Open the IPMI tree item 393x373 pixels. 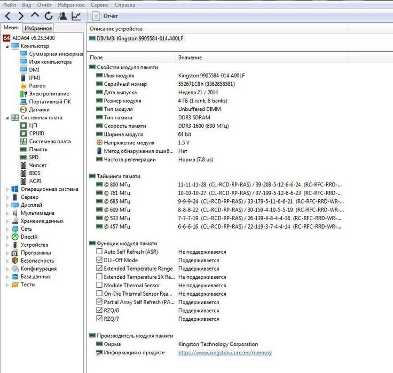(x=34, y=78)
